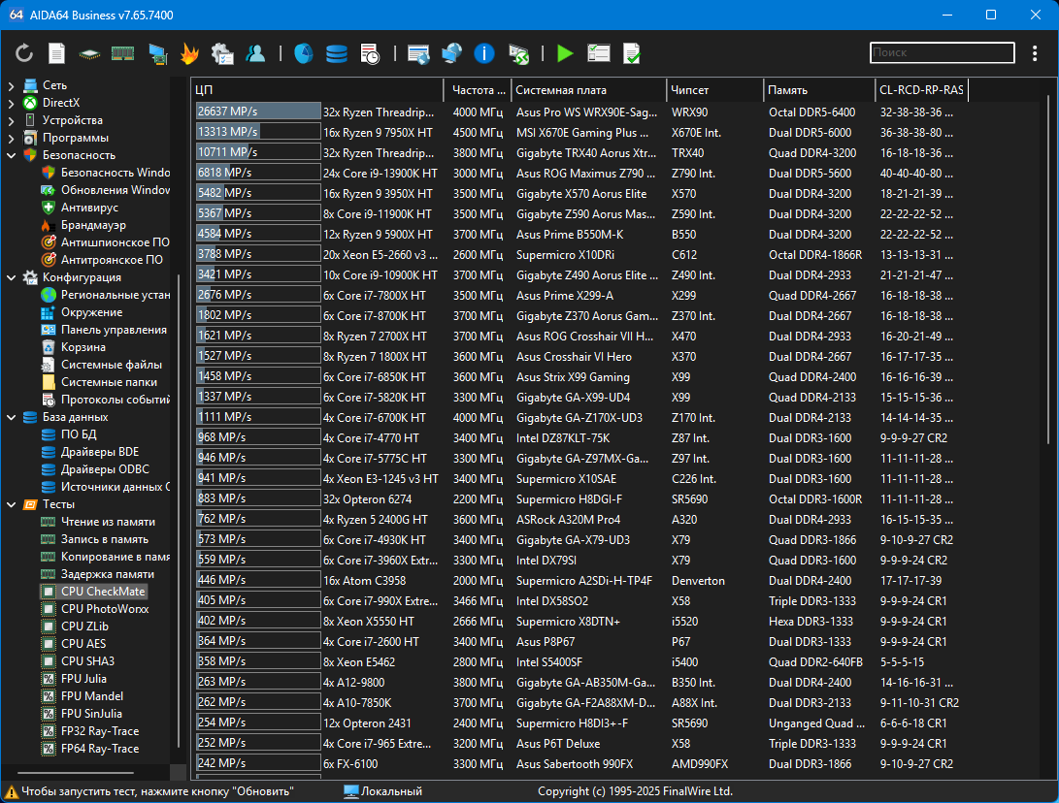1059x803 pixels.
Task: Launch the flame stability test icon
Action: point(190,53)
